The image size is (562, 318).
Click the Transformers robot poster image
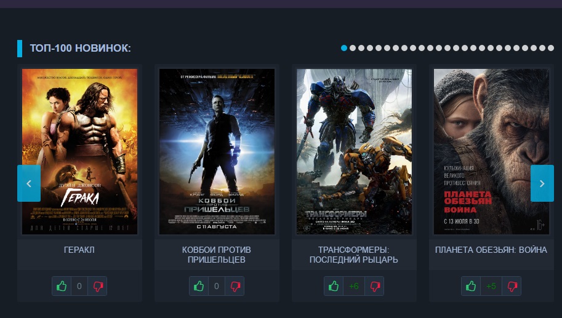click(354, 151)
